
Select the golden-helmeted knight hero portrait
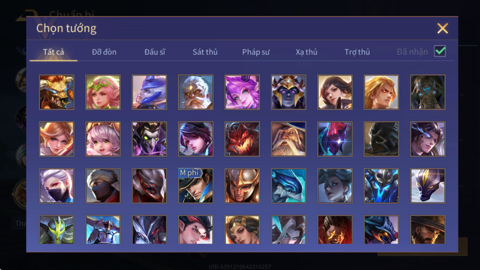click(242, 186)
